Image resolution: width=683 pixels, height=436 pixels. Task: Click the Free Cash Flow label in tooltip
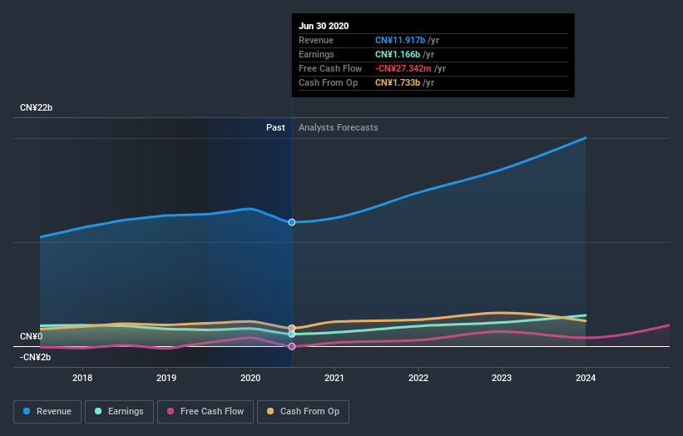pyautogui.click(x=330, y=68)
